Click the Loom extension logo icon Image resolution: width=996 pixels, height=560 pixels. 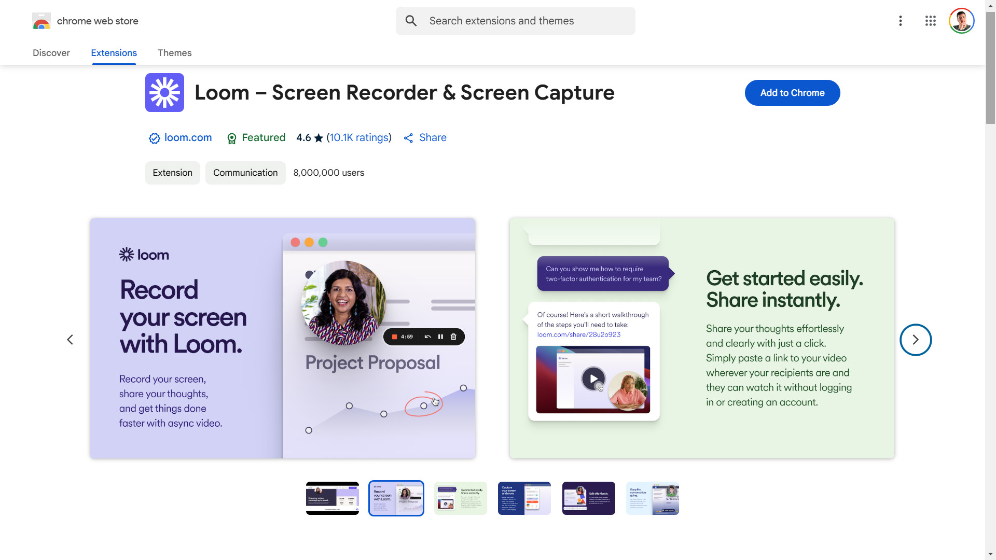[x=164, y=92]
